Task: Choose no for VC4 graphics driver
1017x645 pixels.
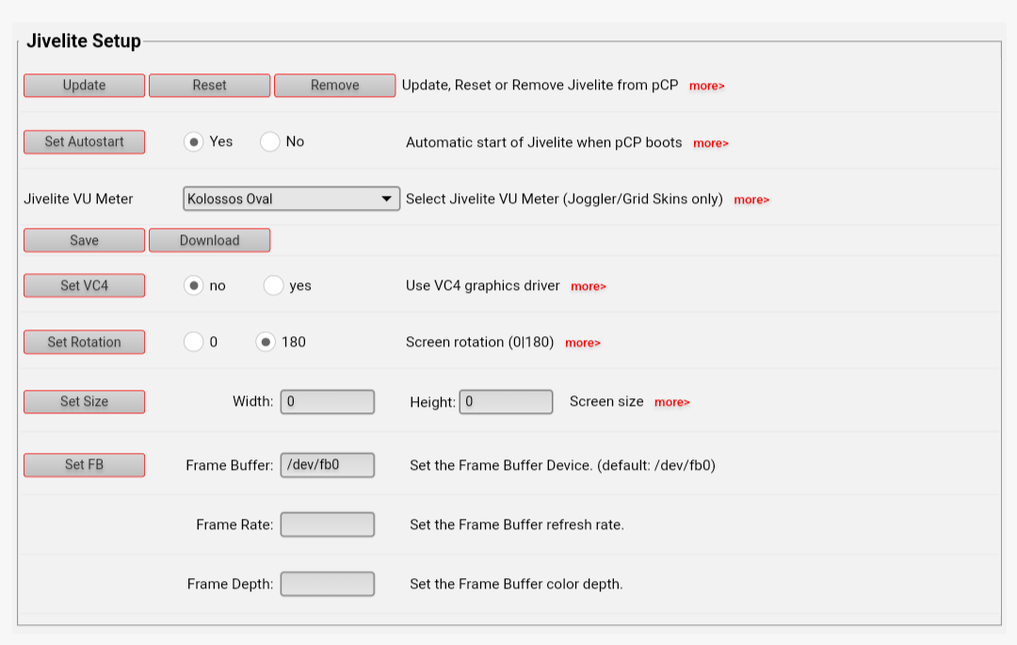Action: (193, 286)
